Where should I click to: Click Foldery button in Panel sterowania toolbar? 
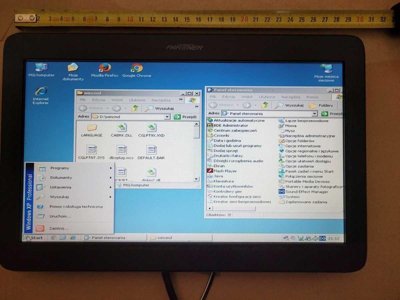(321, 106)
